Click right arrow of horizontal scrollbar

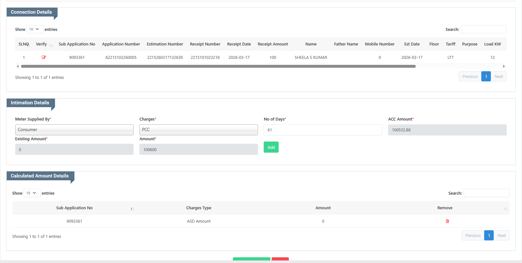pyautogui.click(x=504, y=66)
